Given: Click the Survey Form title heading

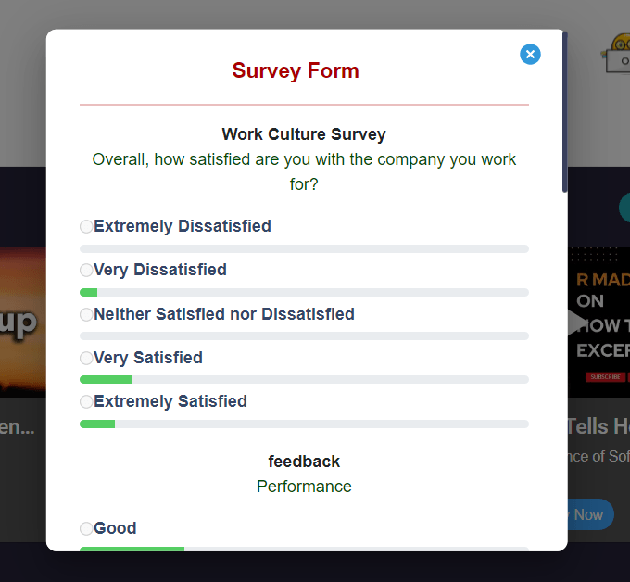Looking at the screenshot, I should 296,71.
